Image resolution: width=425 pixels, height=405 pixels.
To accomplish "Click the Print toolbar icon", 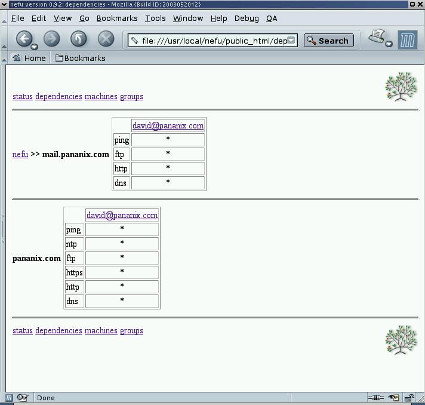I will [x=376, y=36].
